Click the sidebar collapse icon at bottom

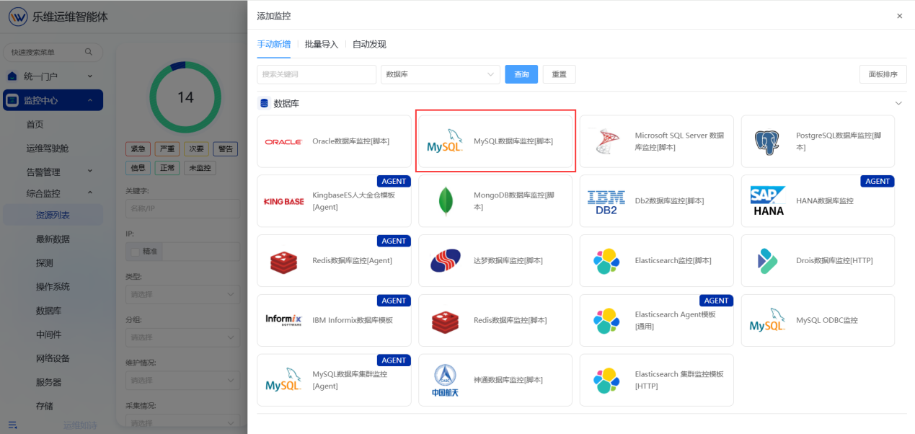click(x=12, y=425)
